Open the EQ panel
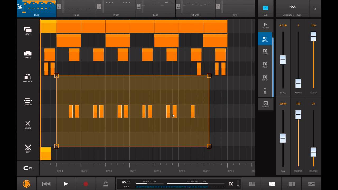The width and height of the screenshot is (338, 190). click(265, 91)
